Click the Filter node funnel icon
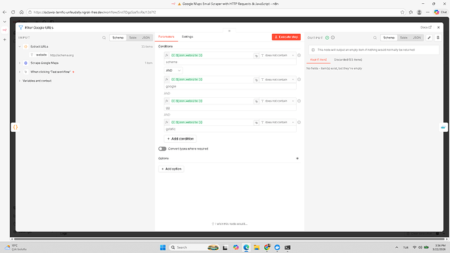Viewport: 450px width, 253px height. 21,27
